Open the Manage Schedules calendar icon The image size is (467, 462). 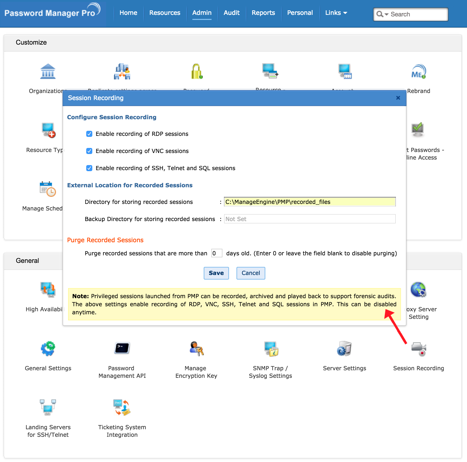coord(48,189)
